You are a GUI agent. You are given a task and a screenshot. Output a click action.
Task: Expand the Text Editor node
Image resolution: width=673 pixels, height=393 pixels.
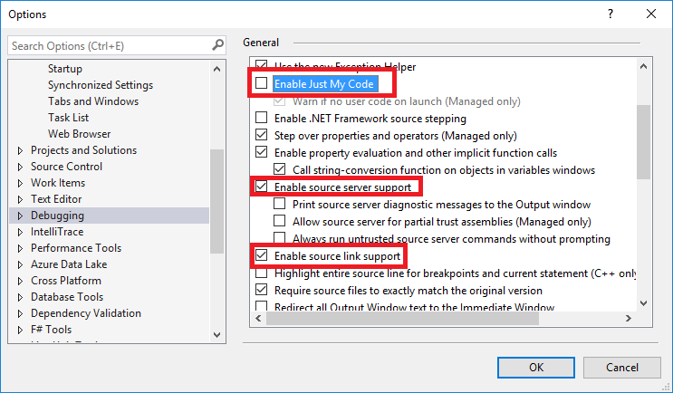point(21,199)
